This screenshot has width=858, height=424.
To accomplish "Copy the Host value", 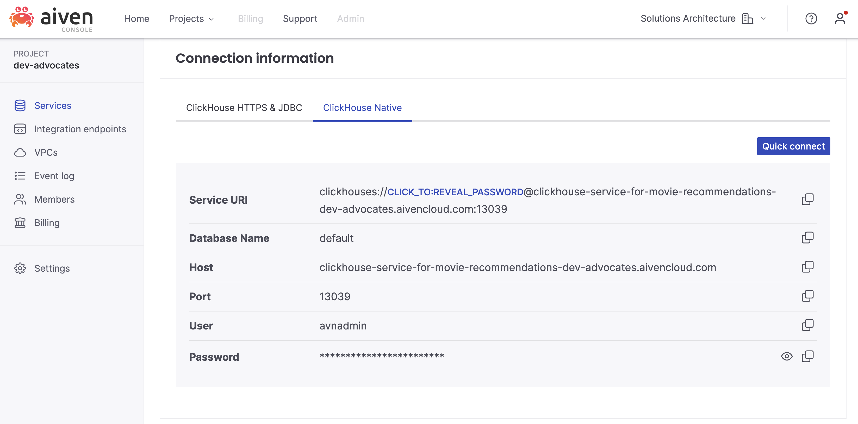I will tap(808, 266).
